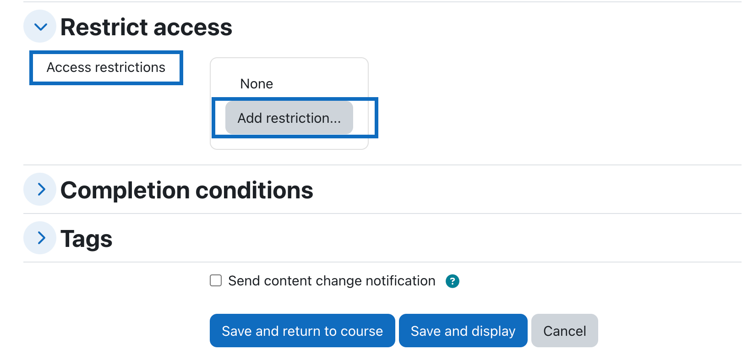
Task: Click the teal question mark icon
Action: click(452, 281)
